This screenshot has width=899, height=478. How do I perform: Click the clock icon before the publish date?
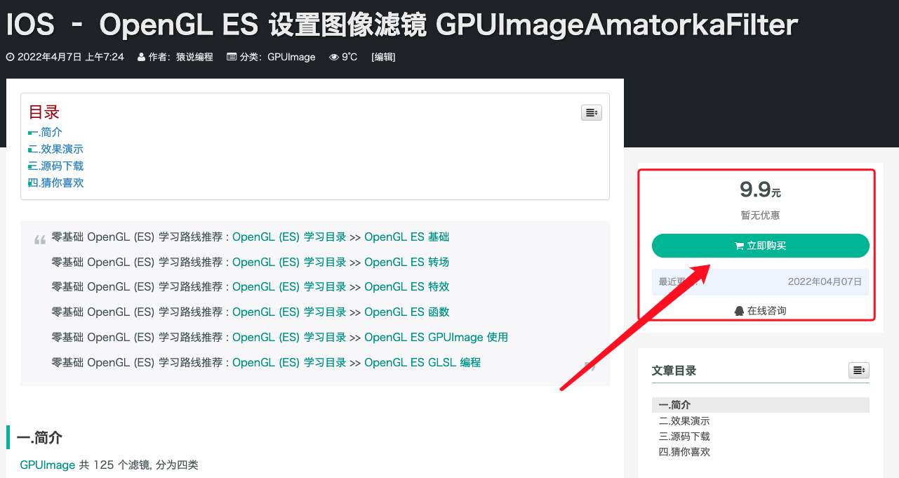point(9,57)
